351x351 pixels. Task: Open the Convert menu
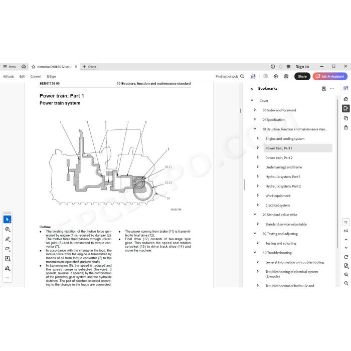pyautogui.click(x=36, y=76)
